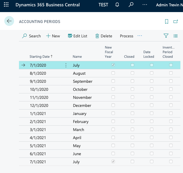This screenshot has width=183, height=173.
Task: Toggle Date Locked for October row
Action: pos(152,89)
